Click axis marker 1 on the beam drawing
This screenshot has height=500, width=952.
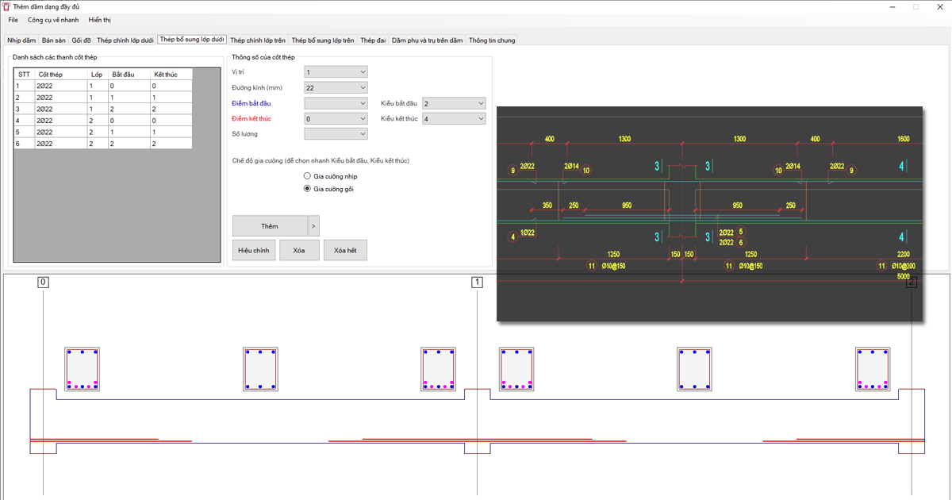click(477, 282)
